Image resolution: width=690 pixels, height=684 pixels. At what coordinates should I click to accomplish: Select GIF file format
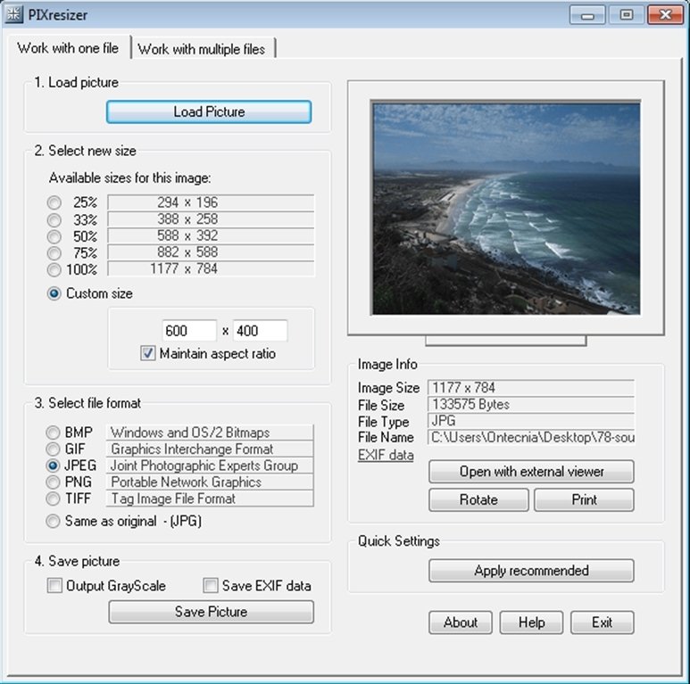point(53,449)
